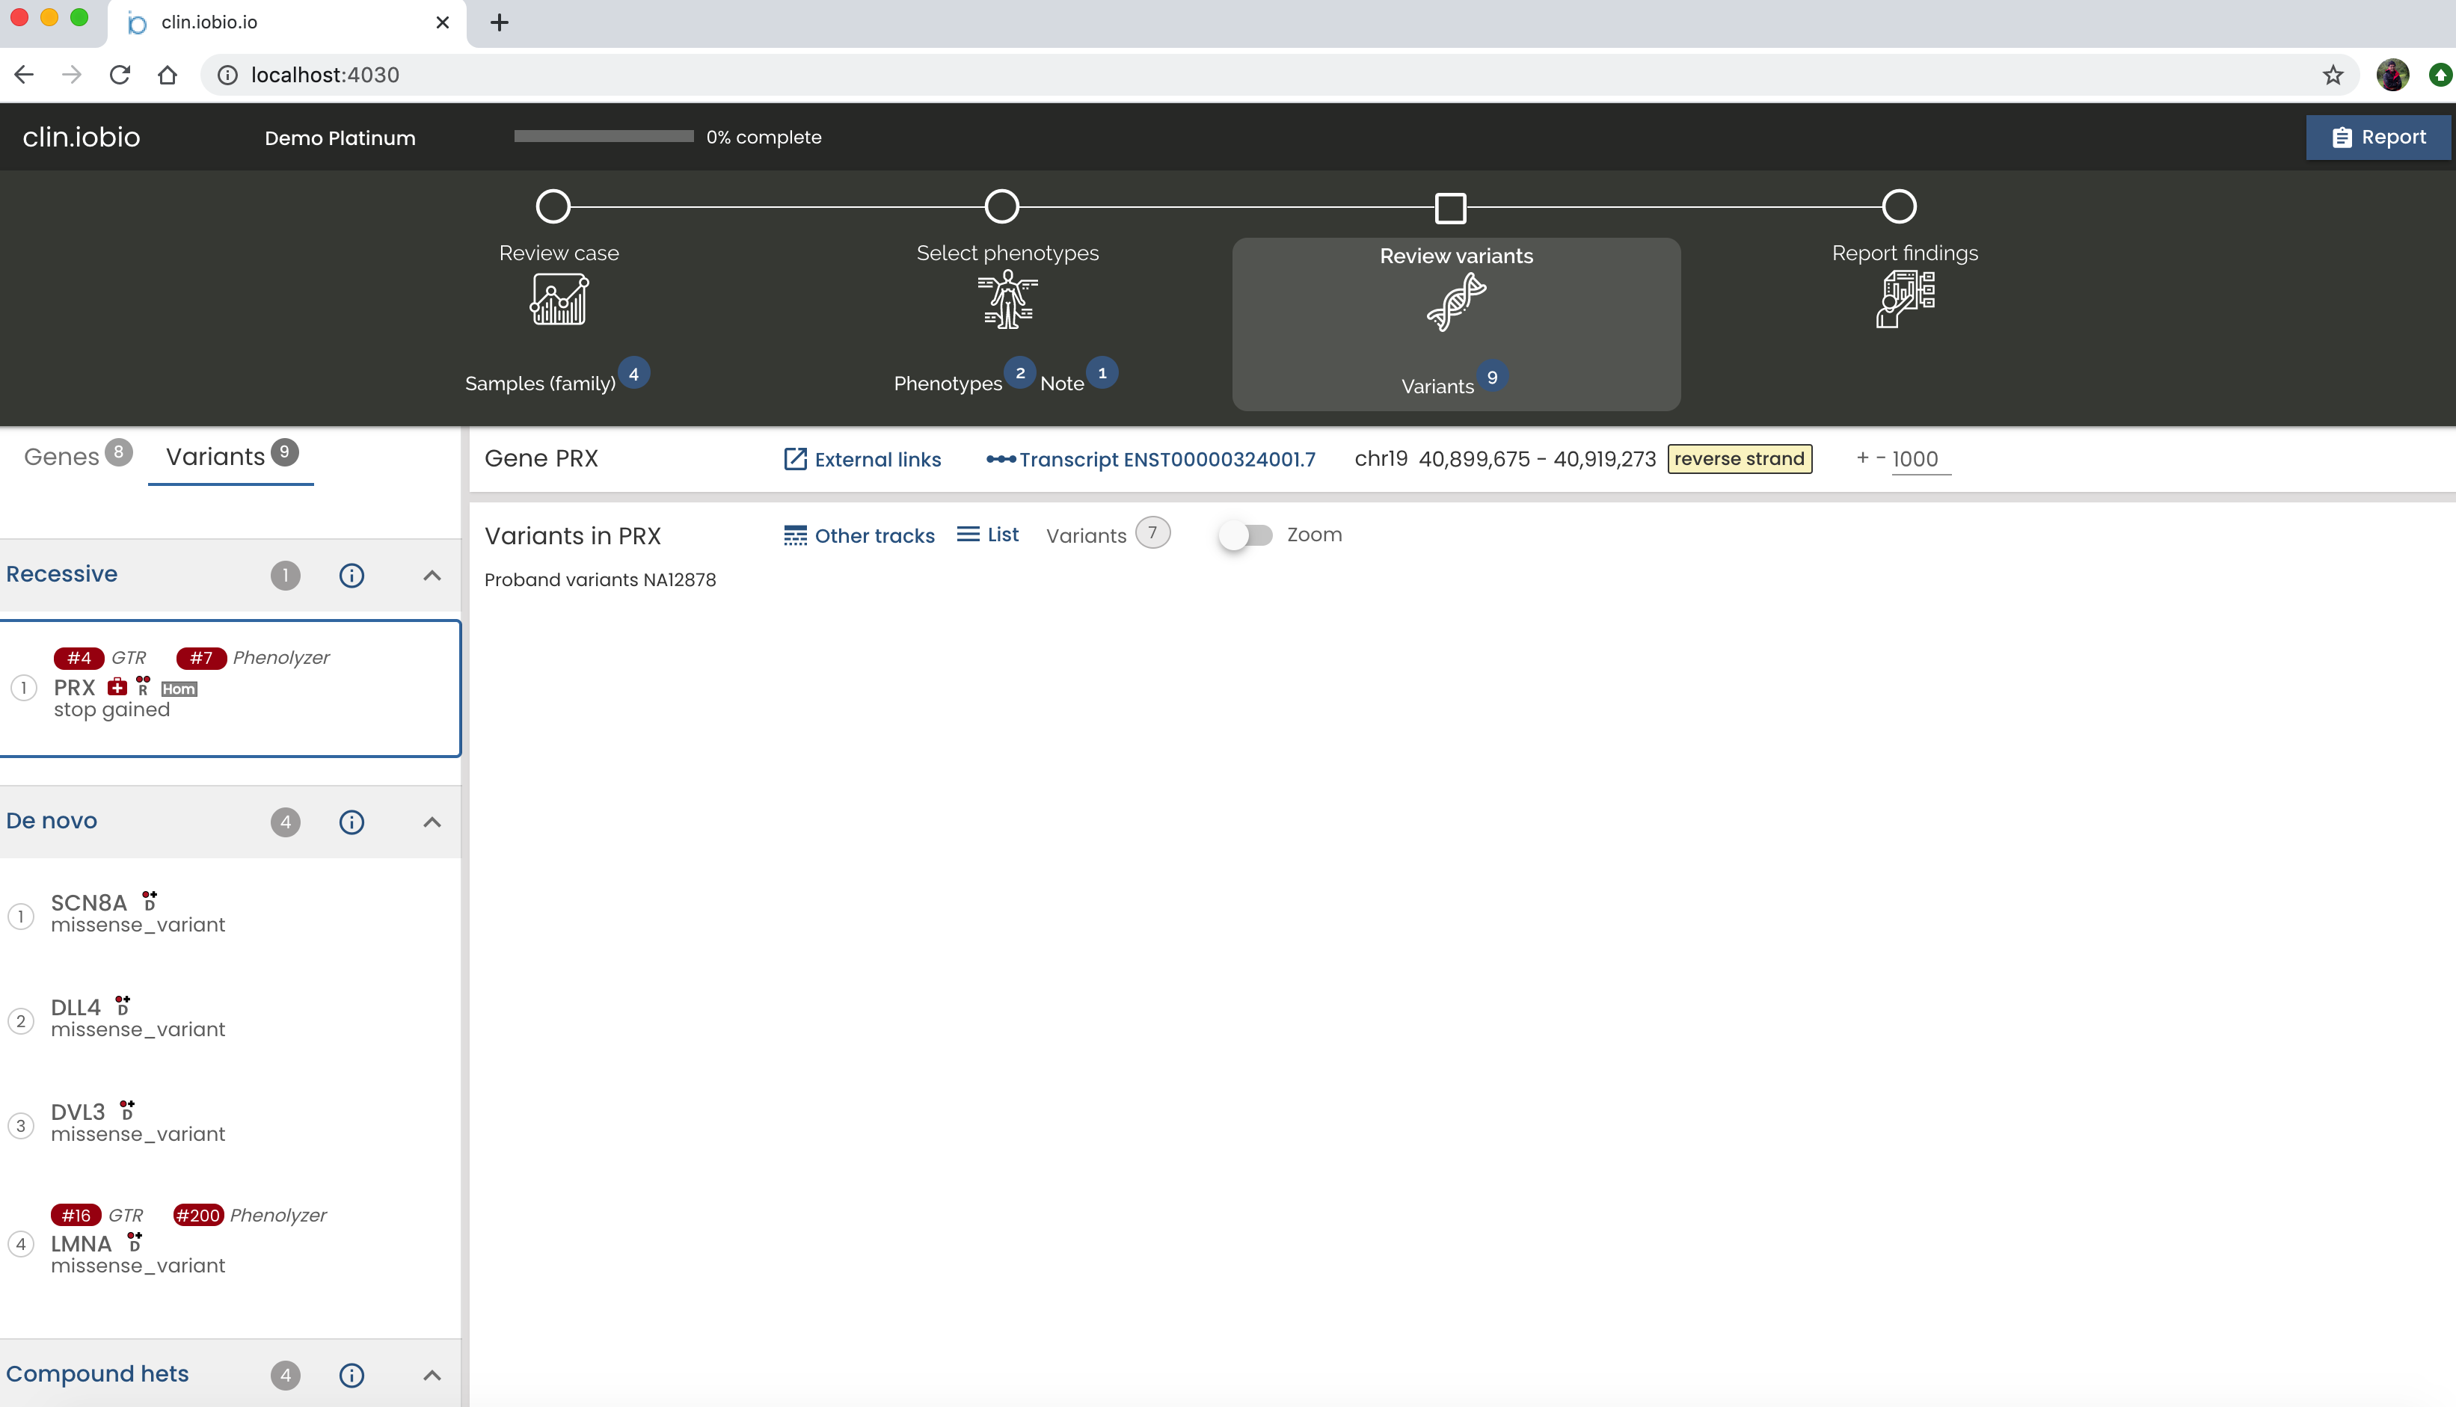Collapse the De novo section chevron
The height and width of the screenshot is (1407, 2456).
point(432,822)
